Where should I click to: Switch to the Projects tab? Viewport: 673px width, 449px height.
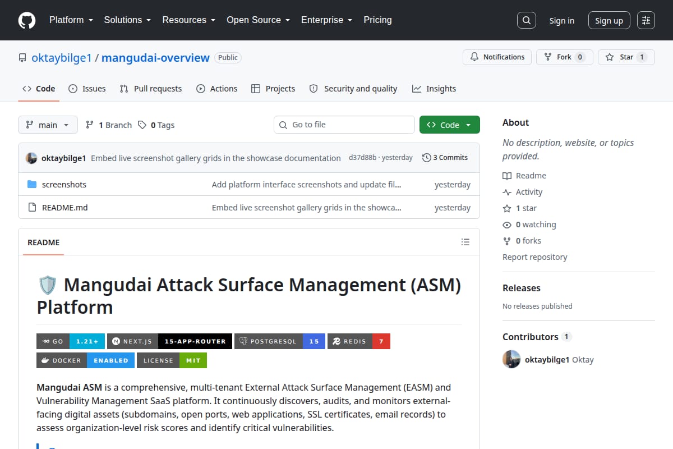(x=273, y=89)
